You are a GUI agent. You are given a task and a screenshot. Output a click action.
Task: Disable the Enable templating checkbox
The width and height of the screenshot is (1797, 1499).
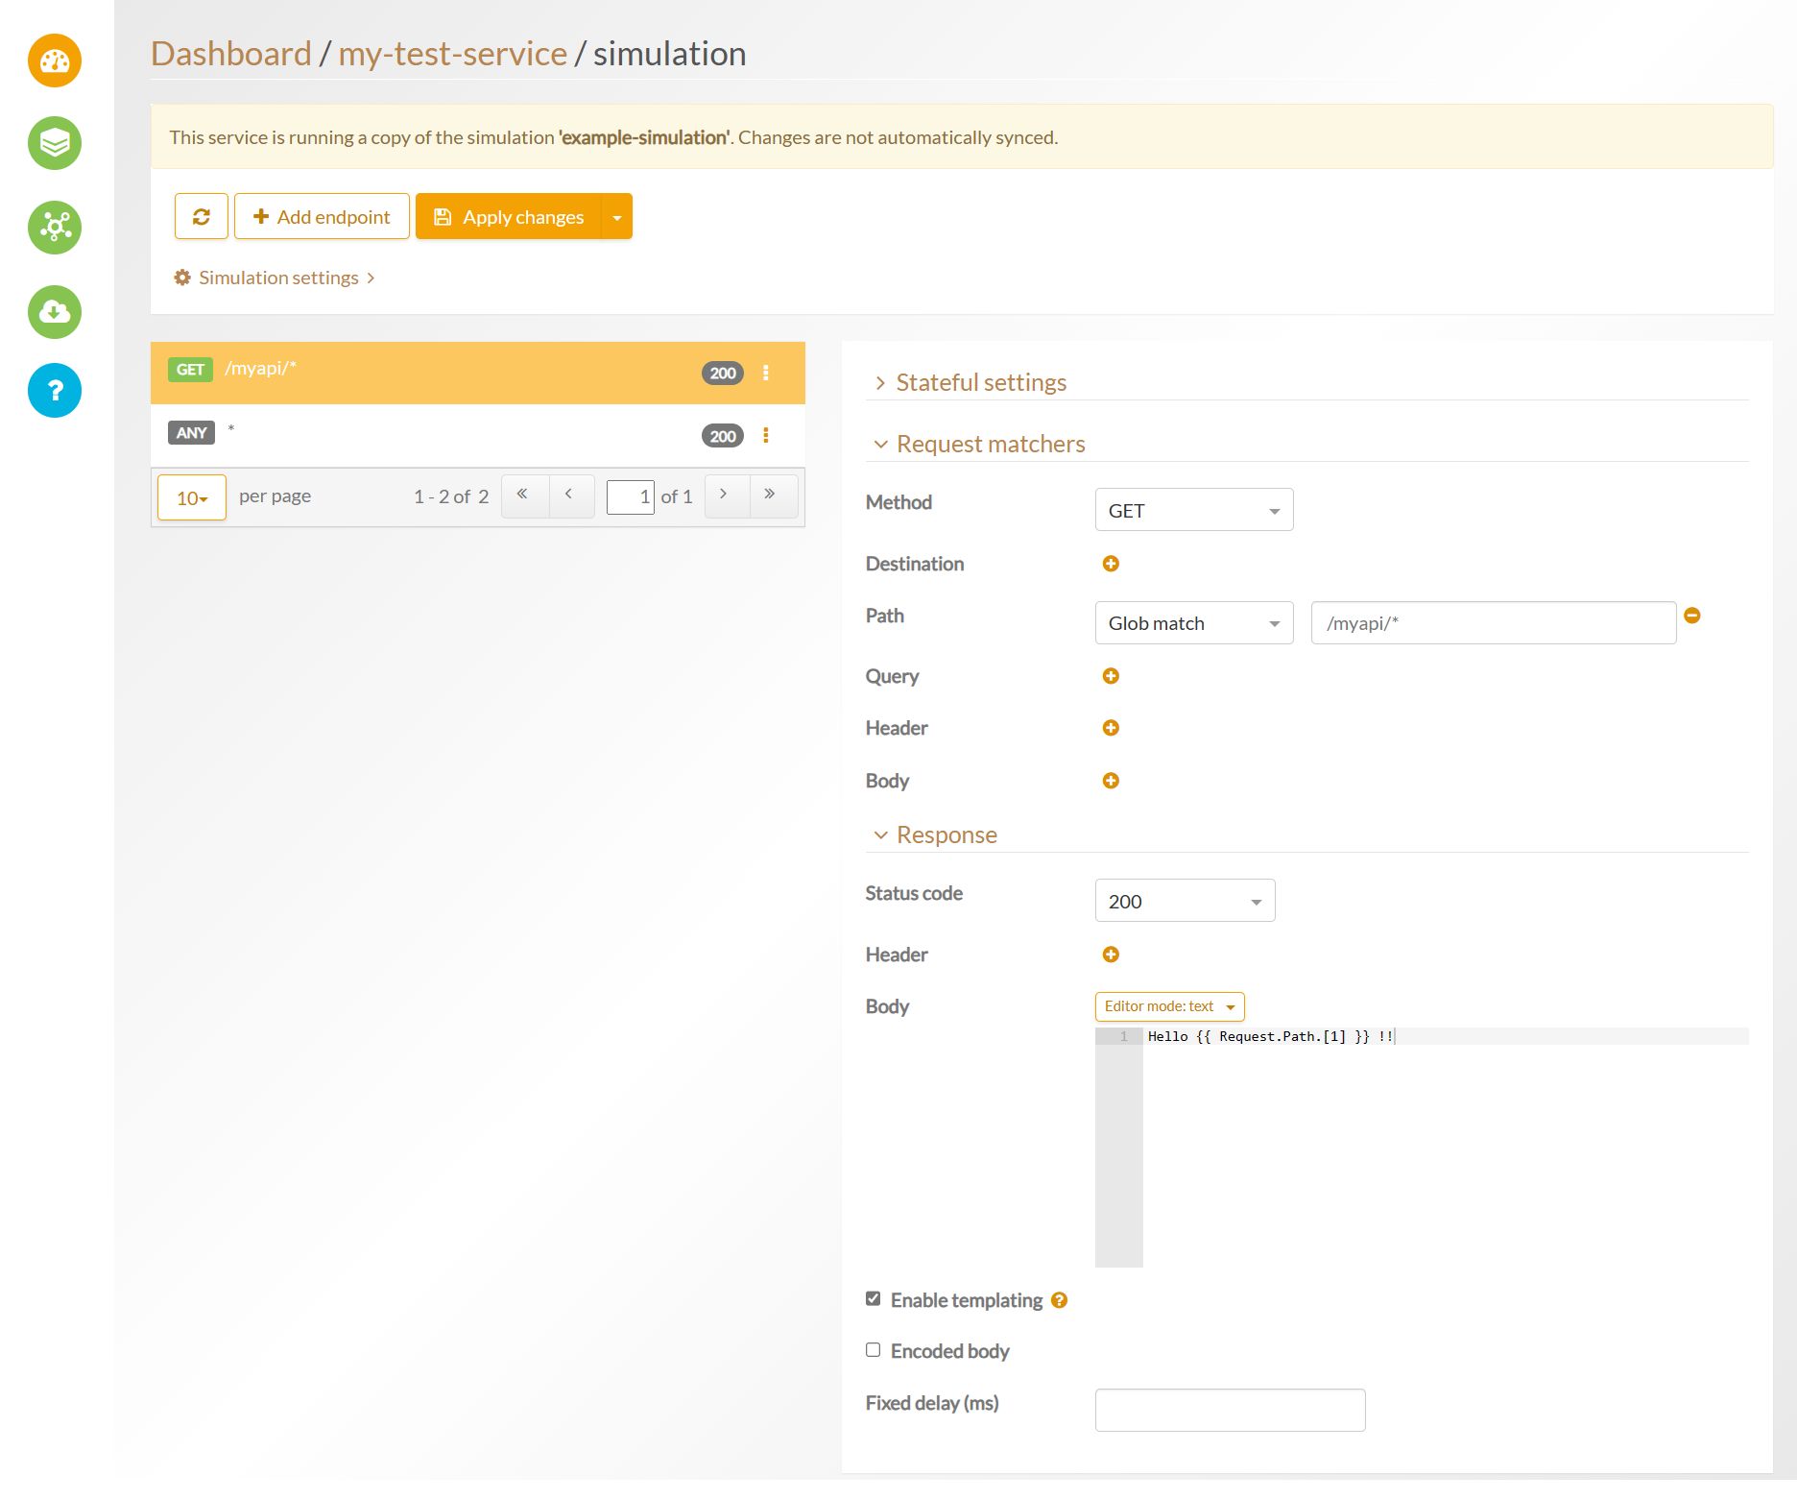874,1299
